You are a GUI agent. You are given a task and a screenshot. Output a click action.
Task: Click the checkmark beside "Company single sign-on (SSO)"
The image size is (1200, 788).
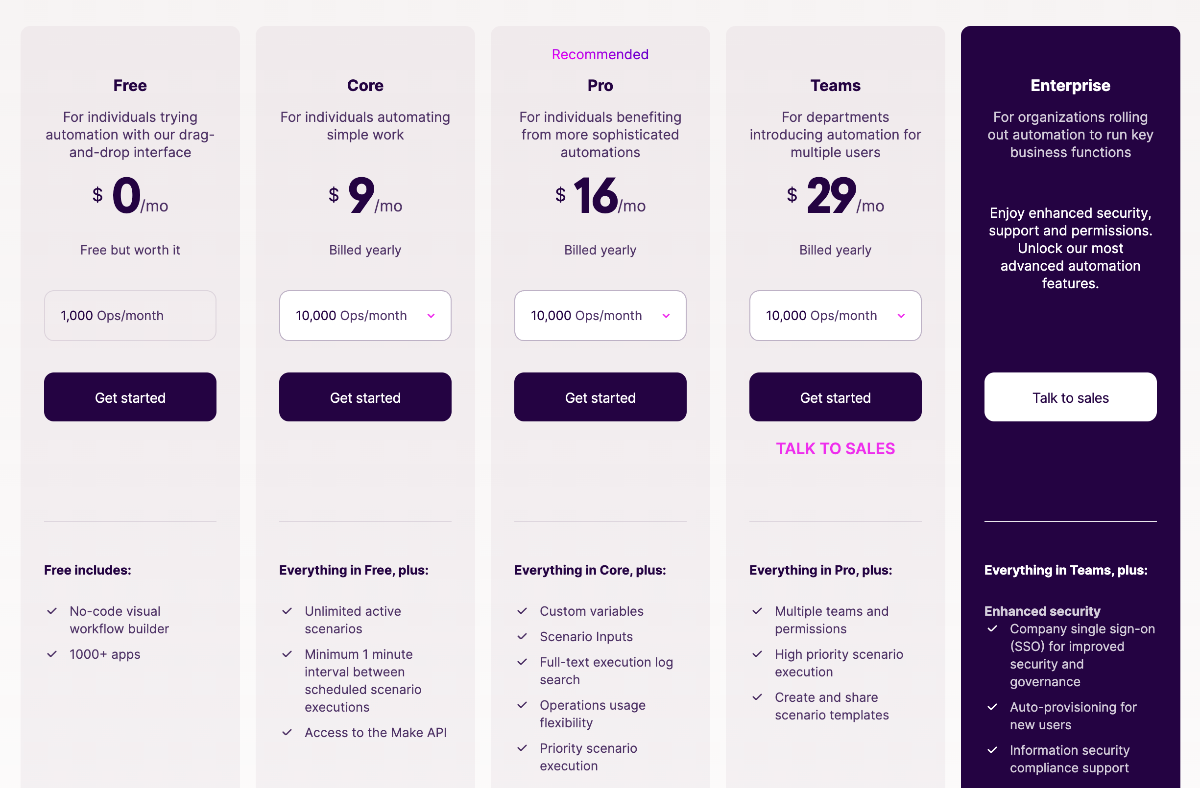coord(992,629)
